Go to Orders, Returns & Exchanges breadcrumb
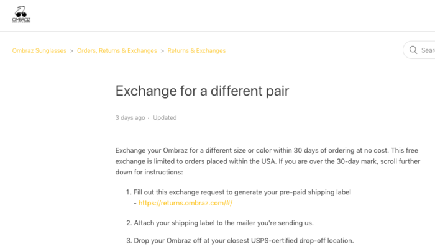435x252 pixels. [117, 51]
